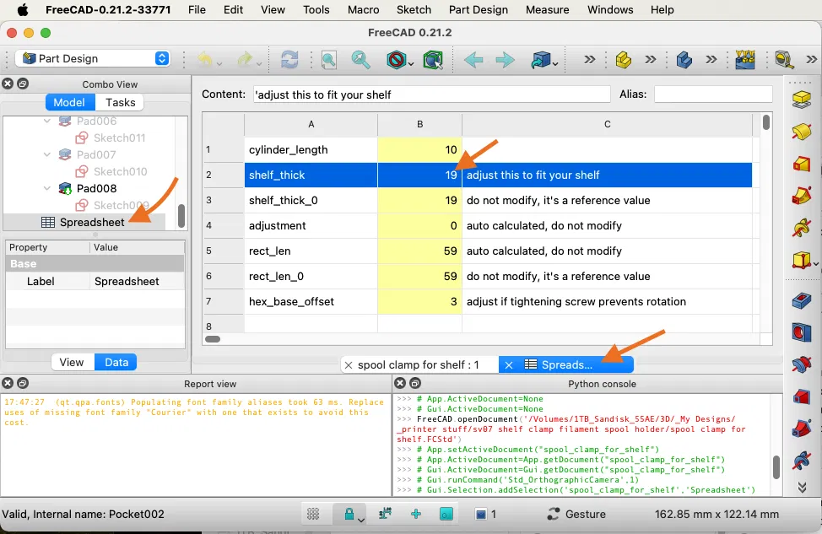Image resolution: width=822 pixels, height=534 pixels.
Task: Toggle the dimension snap icon in the status bar
Action: [386, 514]
